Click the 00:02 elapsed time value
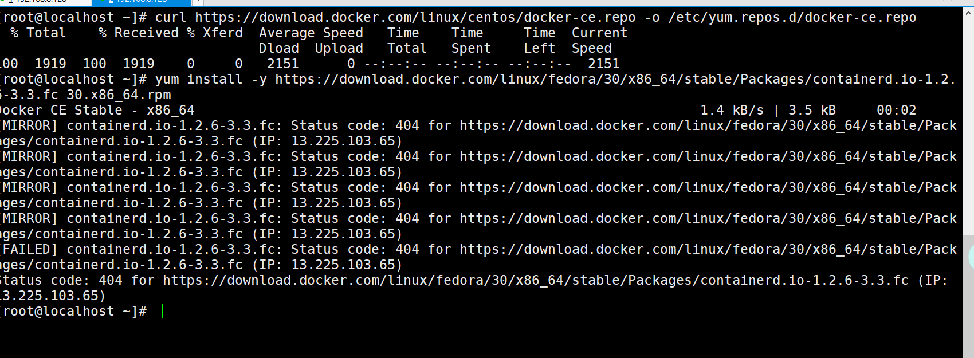The width and height of the screenshot is (974, 358). tap(896, 110)
